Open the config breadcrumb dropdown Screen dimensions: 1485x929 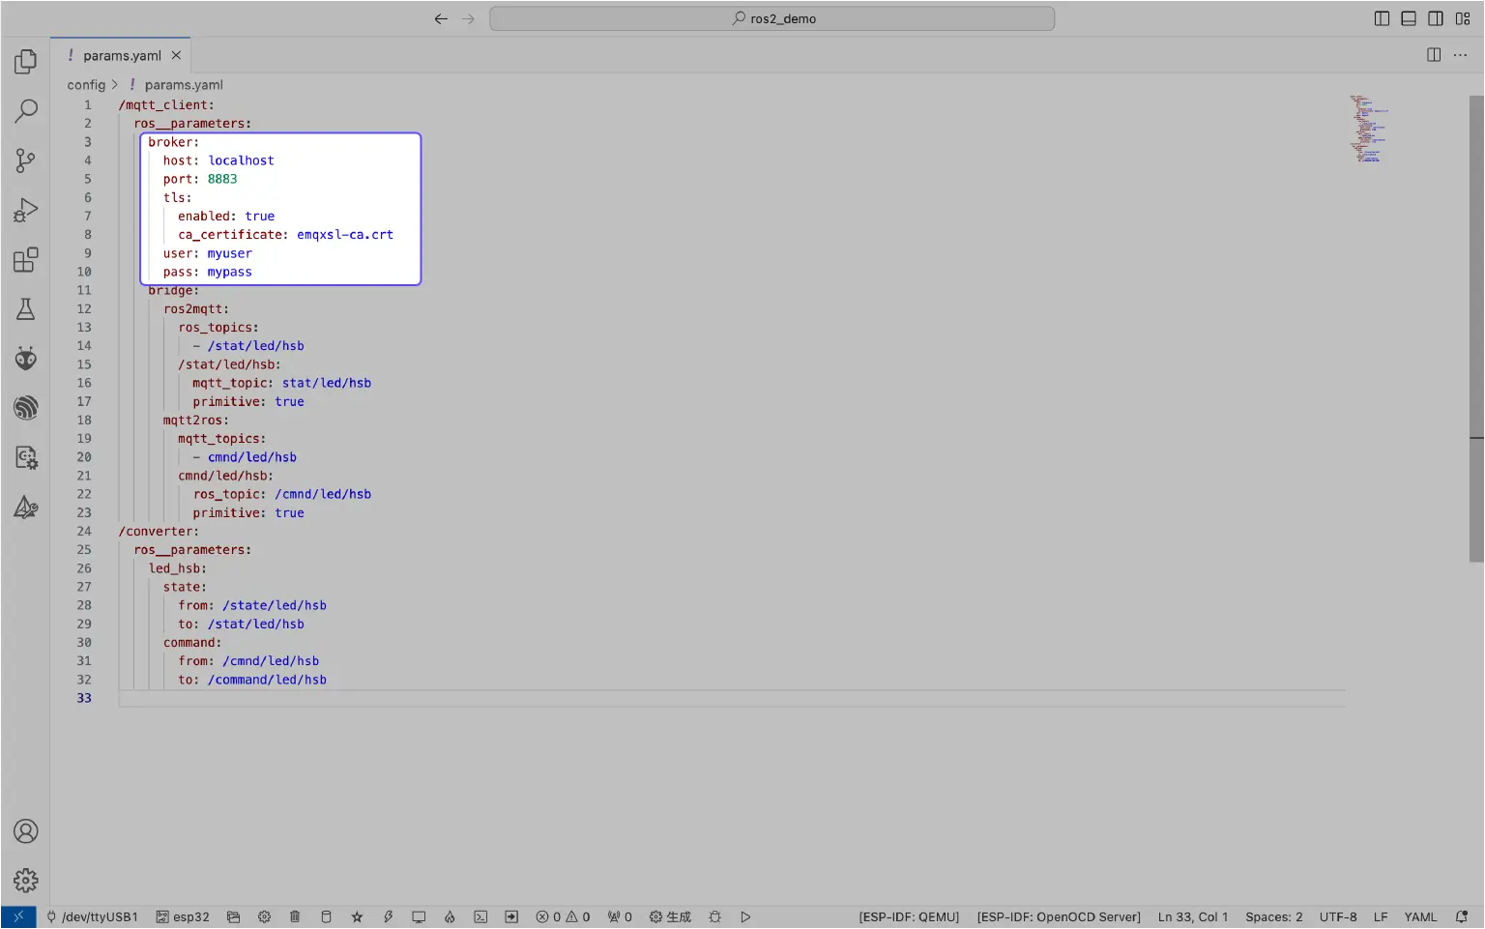[86, 84]
